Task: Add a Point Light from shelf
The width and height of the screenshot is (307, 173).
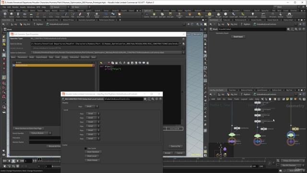Action: coord(154,15)
